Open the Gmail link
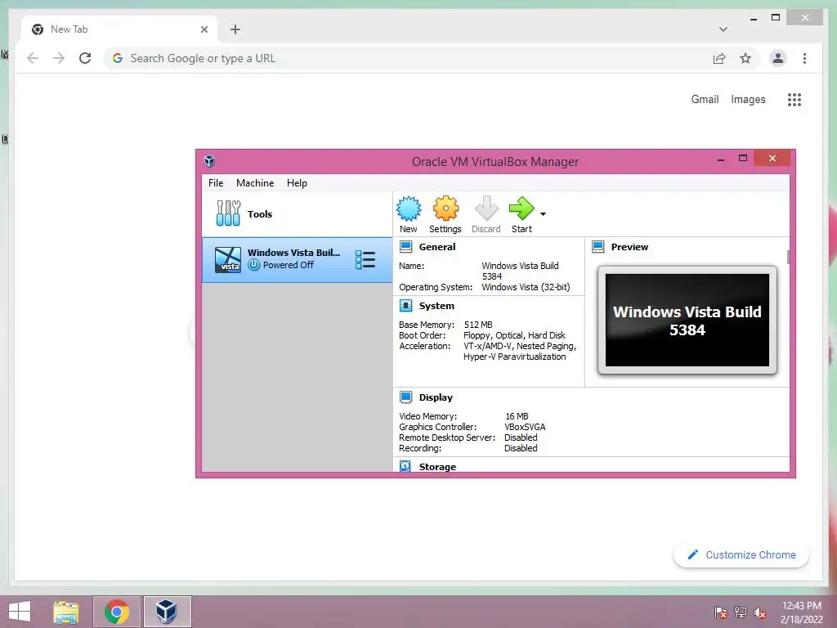837x628 pixels. pyautogui.click(x=705, y=99)
